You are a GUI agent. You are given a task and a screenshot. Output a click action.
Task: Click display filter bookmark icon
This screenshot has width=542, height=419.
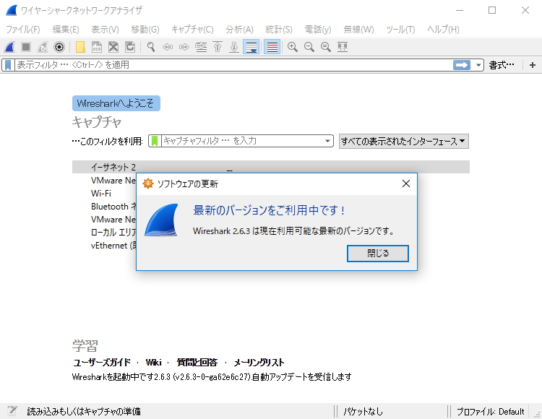pyautogui.click(x=8, y=65)
